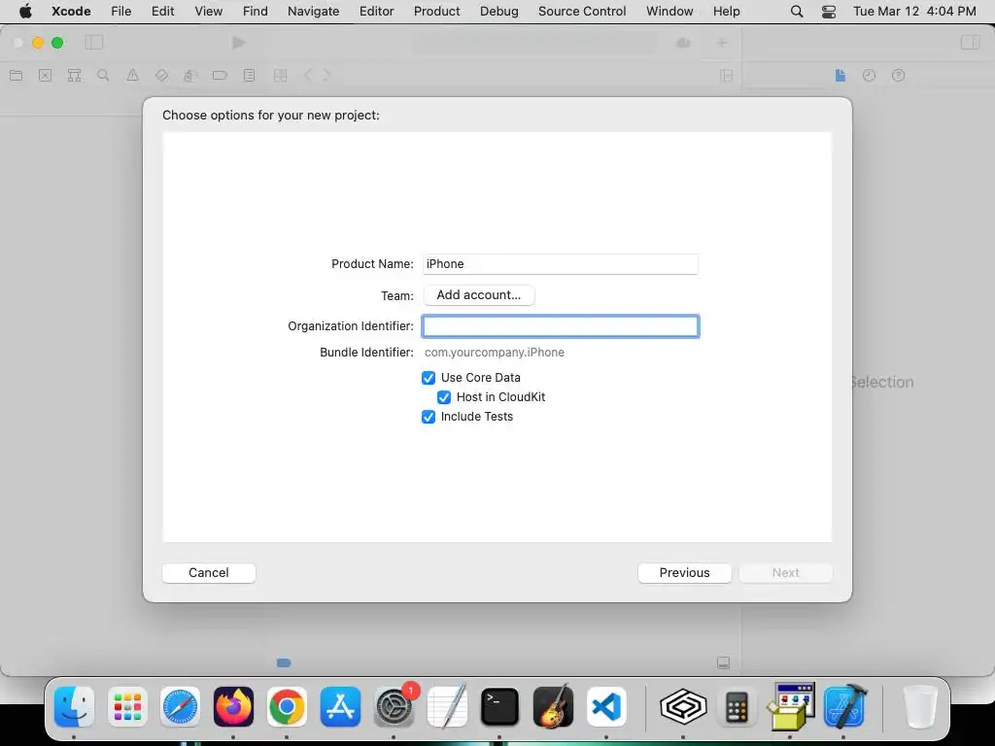Show the Symbol navigator icon

click(74, 76)
